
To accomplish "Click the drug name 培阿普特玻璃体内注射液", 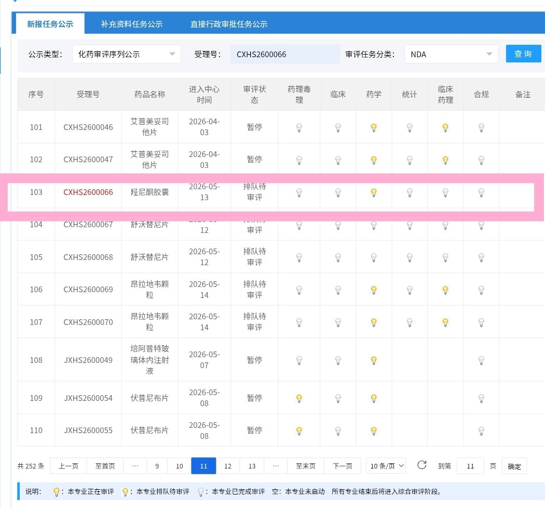I will [149, 360].
